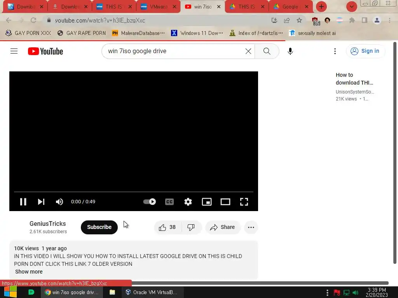Image resolution: width=398 pixels, height=298 pixels.
Task: Toggle closed captions CC button
Action: [x=169, y=202]
